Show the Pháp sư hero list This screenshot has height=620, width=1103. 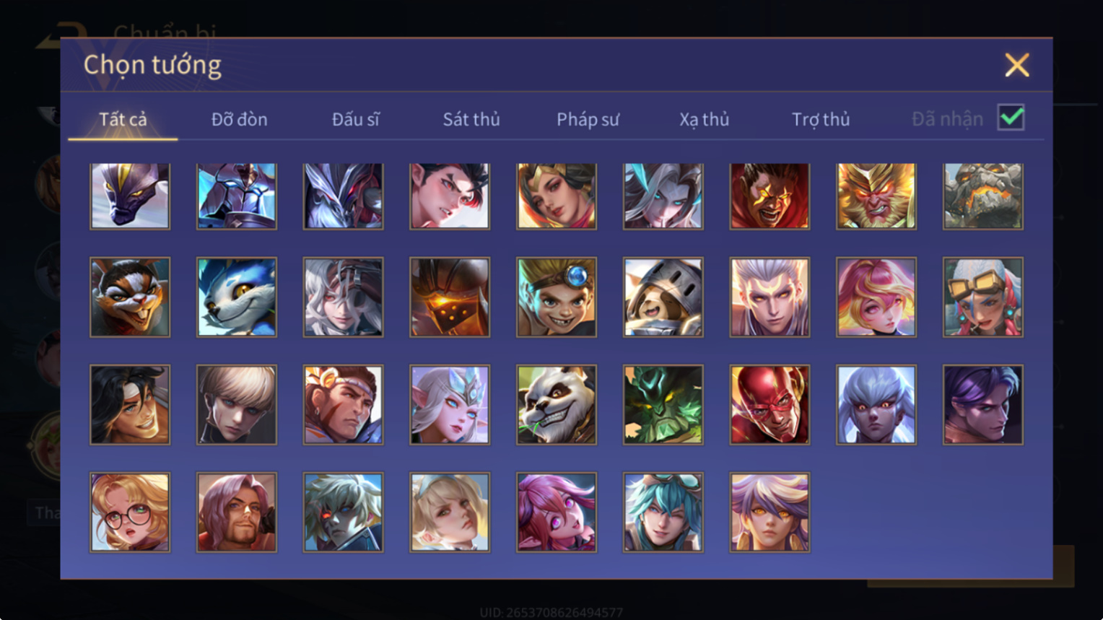coord(588,119)
